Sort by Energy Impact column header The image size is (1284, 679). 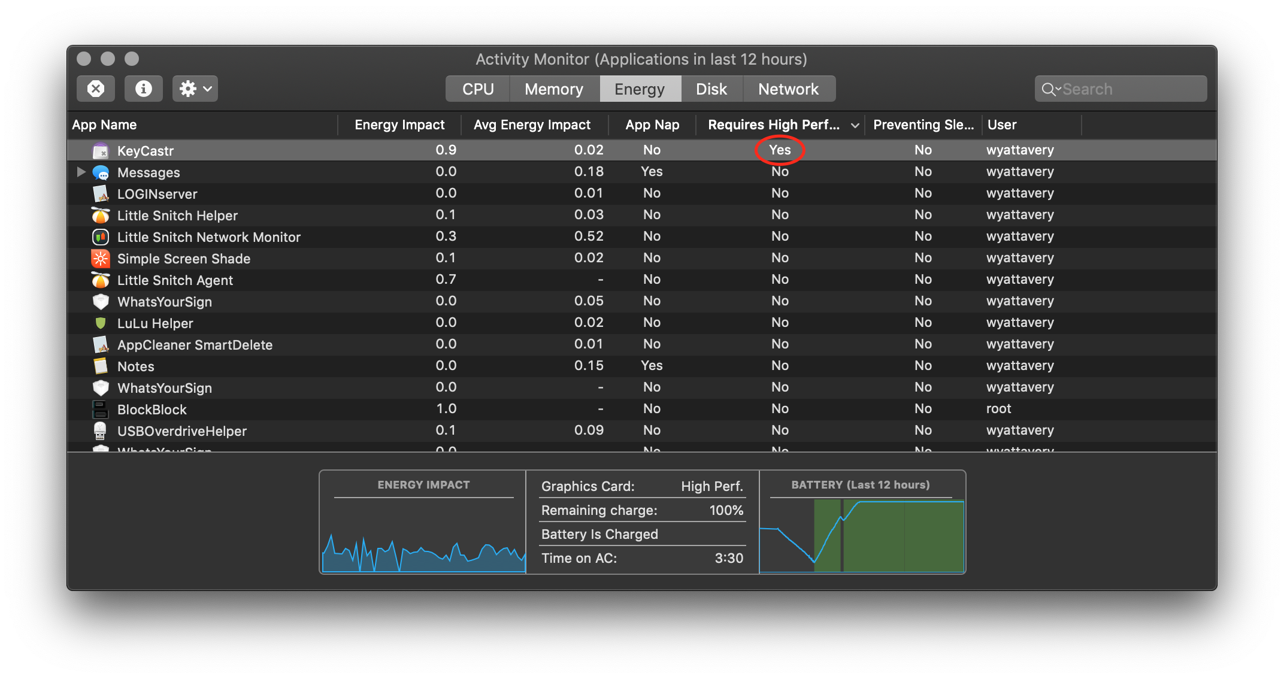pyautogui.click(x=399, y=125)
